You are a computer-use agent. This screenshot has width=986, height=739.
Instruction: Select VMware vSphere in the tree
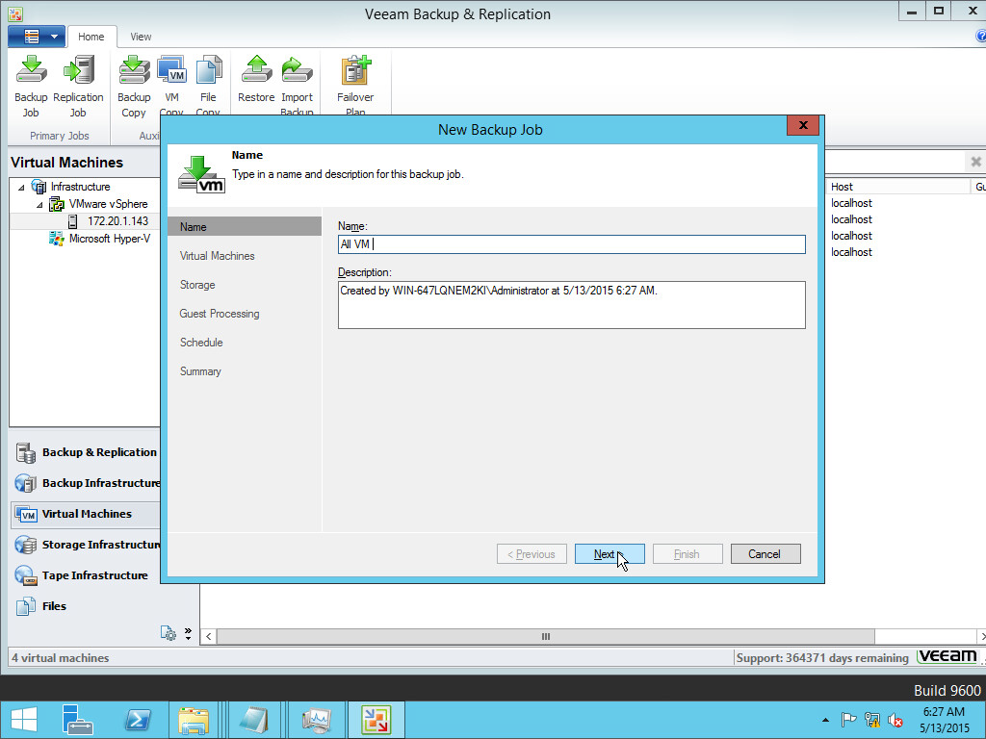pyautogui.click(x=108, y=204)
